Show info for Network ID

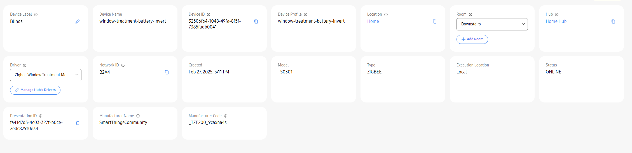click(x=123, y=65)
